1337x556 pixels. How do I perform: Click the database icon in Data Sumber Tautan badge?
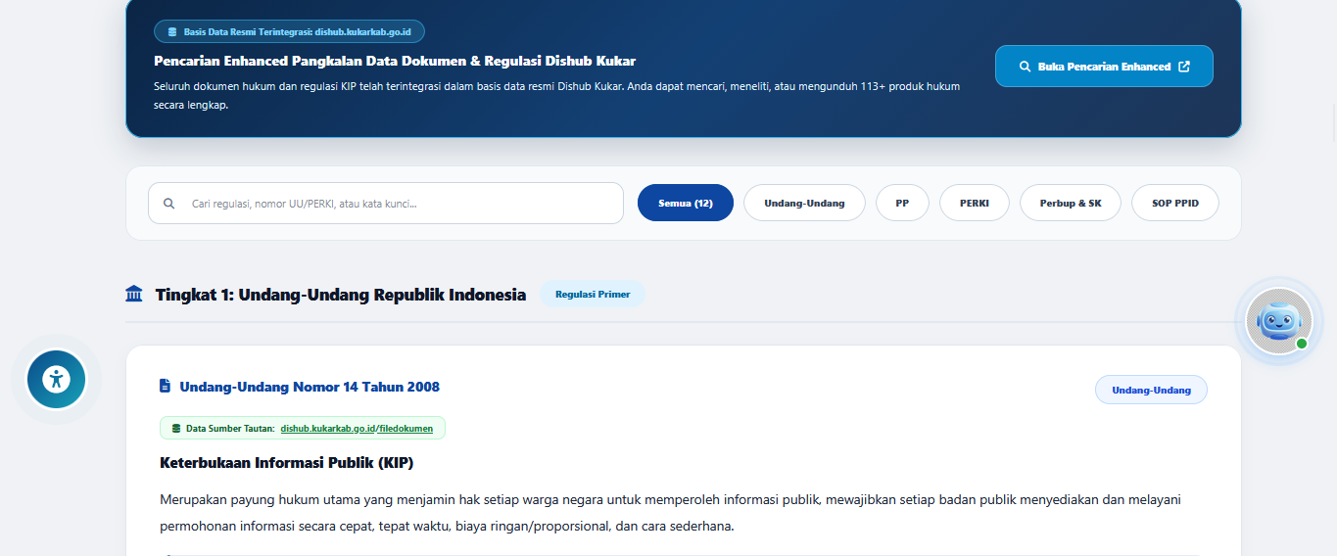(176, 428)
